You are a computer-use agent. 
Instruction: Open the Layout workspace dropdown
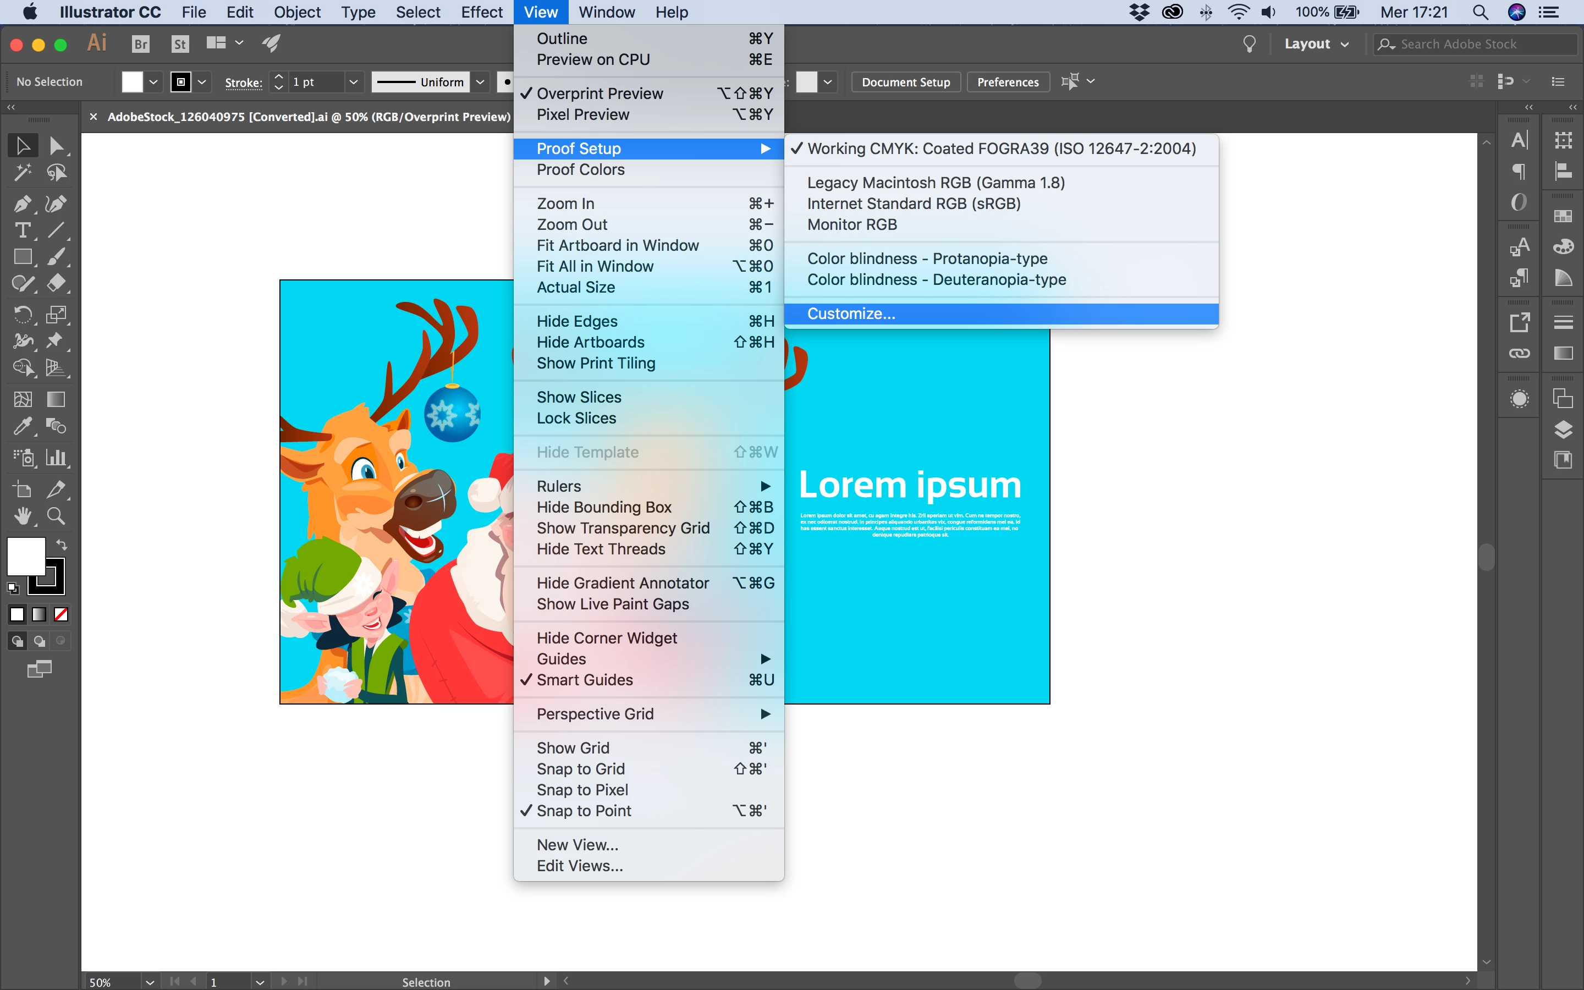click(1316, 44)
